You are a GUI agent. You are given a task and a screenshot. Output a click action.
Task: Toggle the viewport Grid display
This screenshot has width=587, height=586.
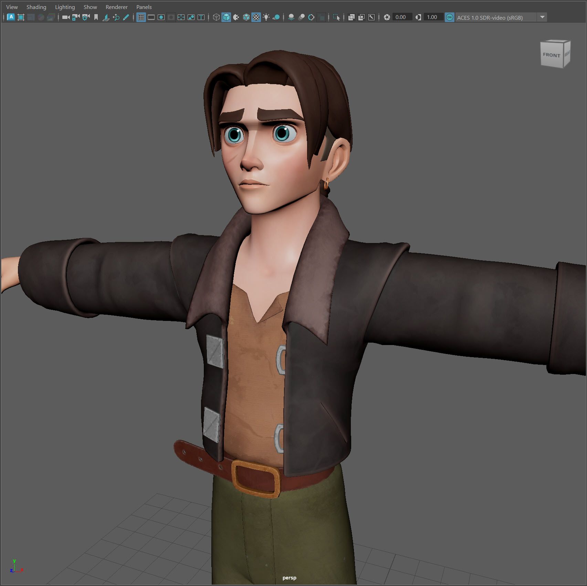[141, 17]
